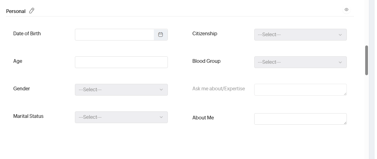Focus the Age input box

pyautogui.click(x=121, y=62)
